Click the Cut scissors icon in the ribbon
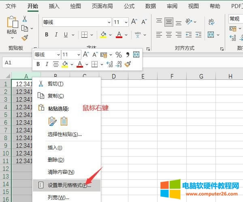This screenshot has width=243, height=202. point(25,19)
